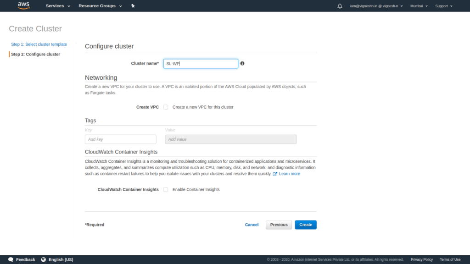The height and width of the screenshot is (264, 470).
Task: Open the Mumbai region dropdown
Action: coord(419,6)
